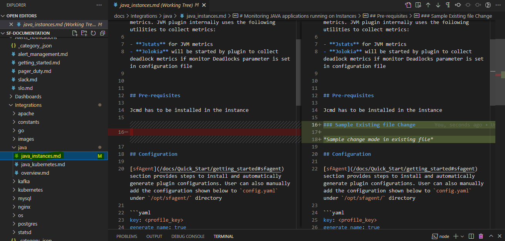The height and width of the screenshot is (241, 505).
Task: Click the Open File icon in editor toolbar
Action: (x=408, y=5)
